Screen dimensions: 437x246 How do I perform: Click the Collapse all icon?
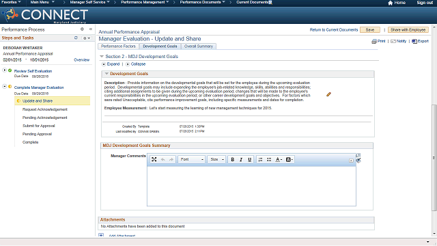[x=128, y=64]
